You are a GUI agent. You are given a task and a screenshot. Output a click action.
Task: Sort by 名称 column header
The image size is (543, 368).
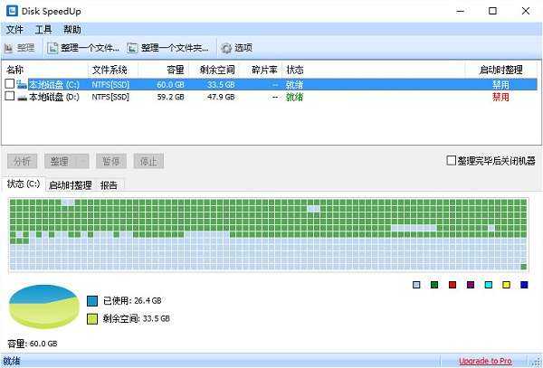point(45,70)
